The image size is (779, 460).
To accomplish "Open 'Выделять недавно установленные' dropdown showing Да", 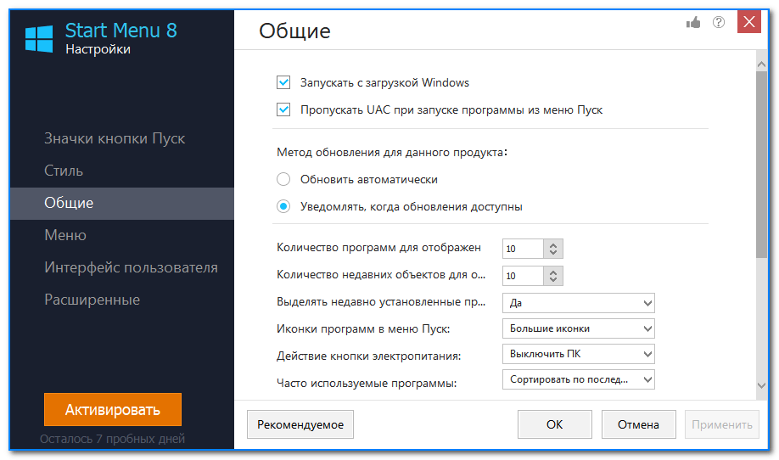I will [x=578, y=303].
